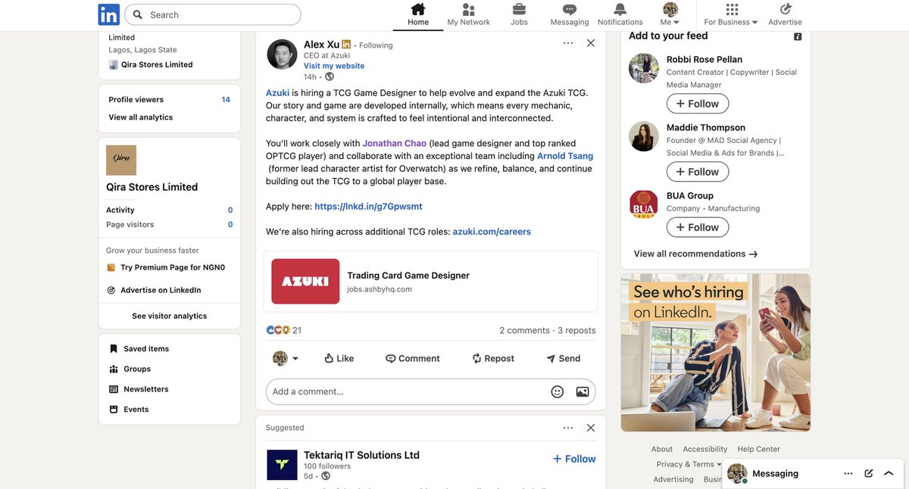Open Arnold Tsang's profile mention
This screenshot has height=489, width=909.
tap(565, 156)
